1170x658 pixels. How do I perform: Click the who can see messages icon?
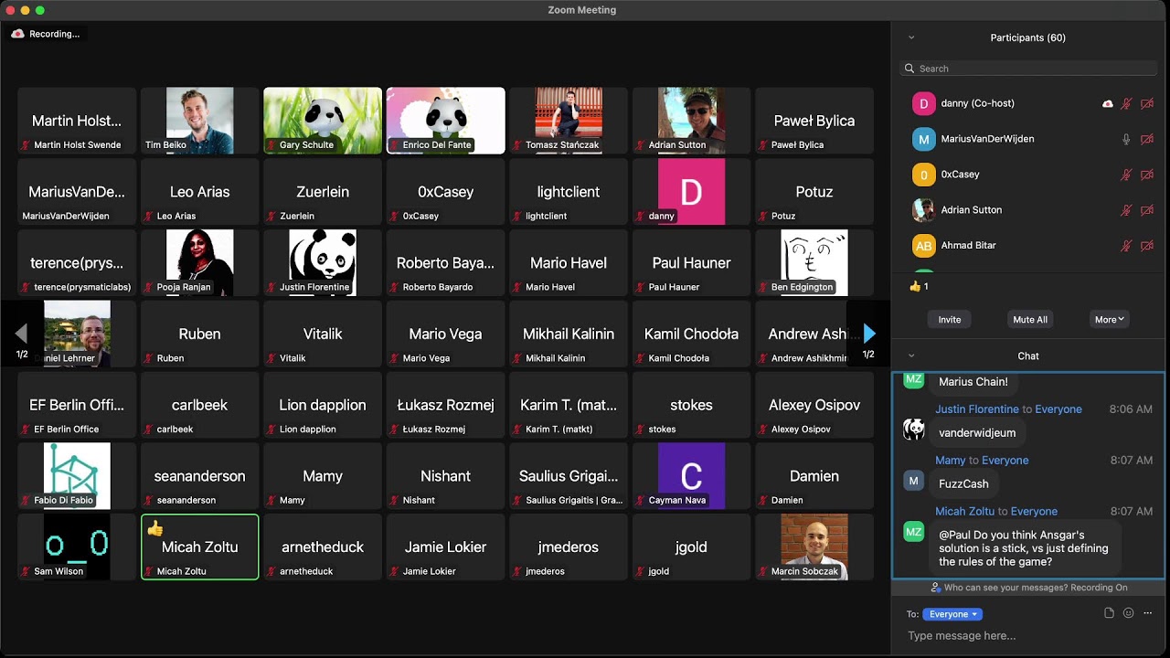pos(936,588)
